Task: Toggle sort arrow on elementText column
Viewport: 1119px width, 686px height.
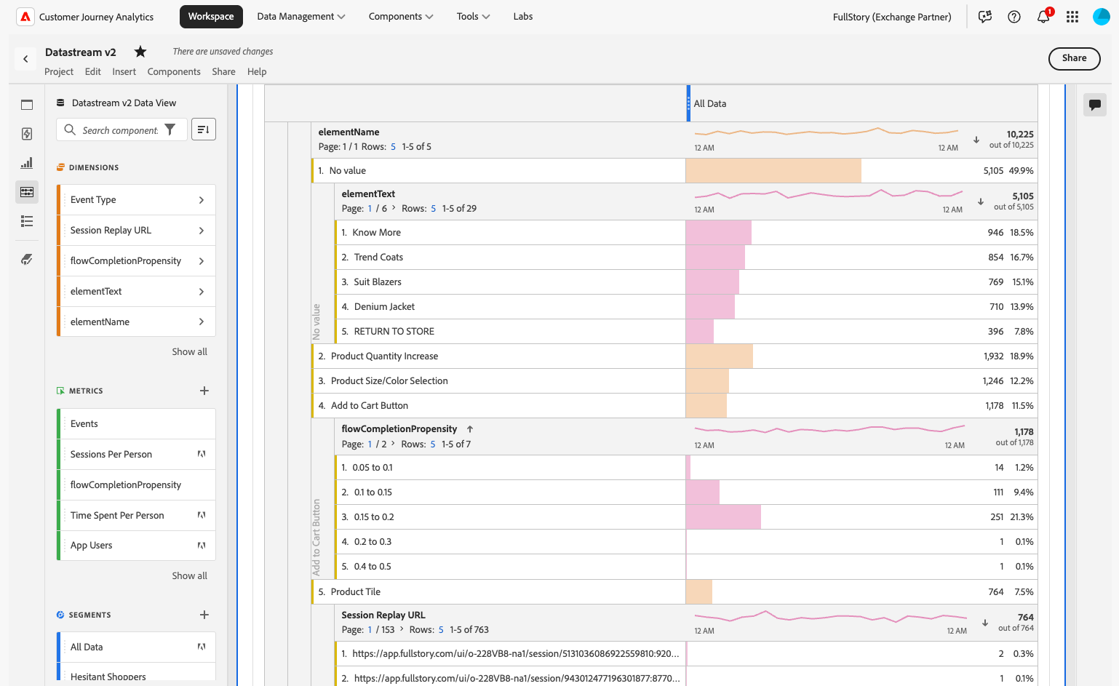Action: (980, 202)
